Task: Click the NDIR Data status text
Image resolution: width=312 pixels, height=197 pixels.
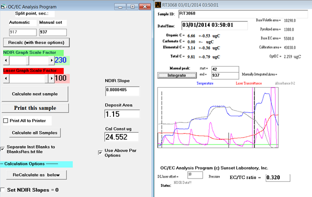Action: click(182, 183)
